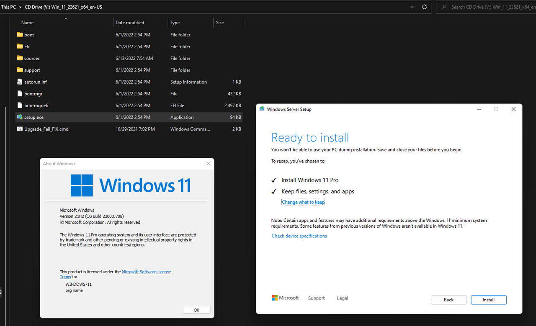Close the About Windows dialog

[x=208, y=164]
